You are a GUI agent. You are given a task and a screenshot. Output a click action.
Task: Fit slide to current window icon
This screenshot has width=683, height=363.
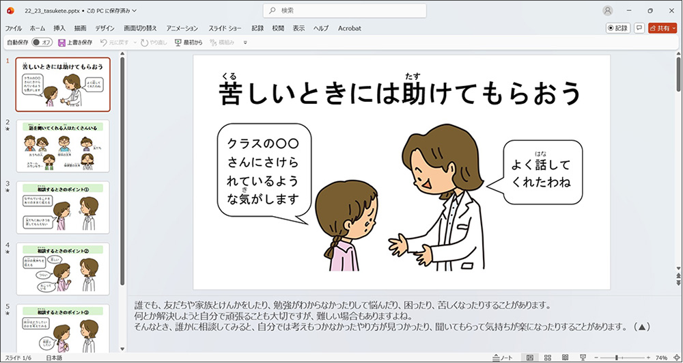pyautogui.click(x=675, y=358)
